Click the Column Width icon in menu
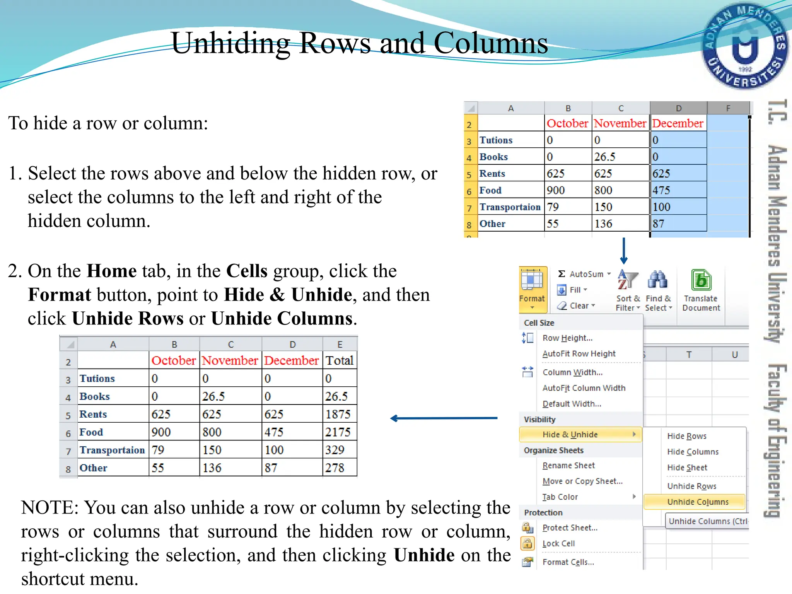 point(527,372)
